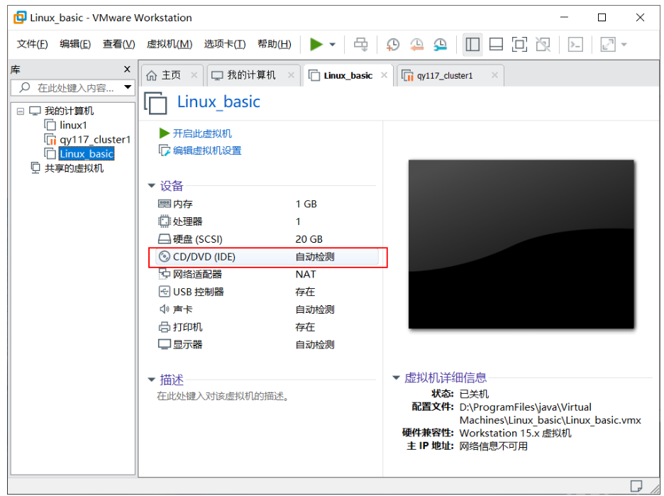
Task: Click the stretch guest display icon
Action: click(x=608, y=44)
